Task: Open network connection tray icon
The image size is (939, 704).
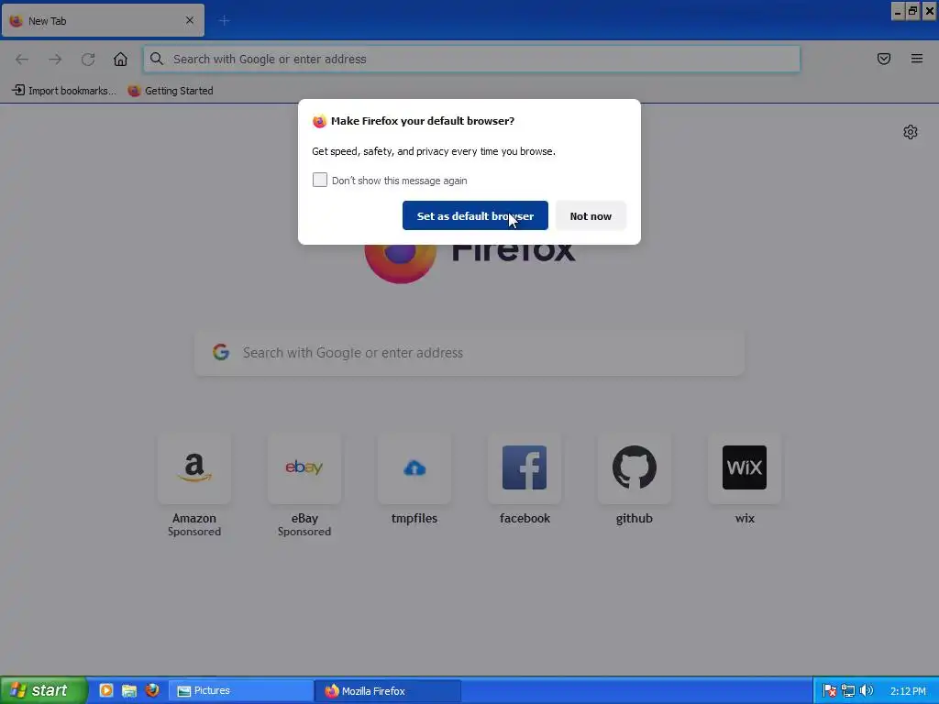Action: click(x=848, y=691)
